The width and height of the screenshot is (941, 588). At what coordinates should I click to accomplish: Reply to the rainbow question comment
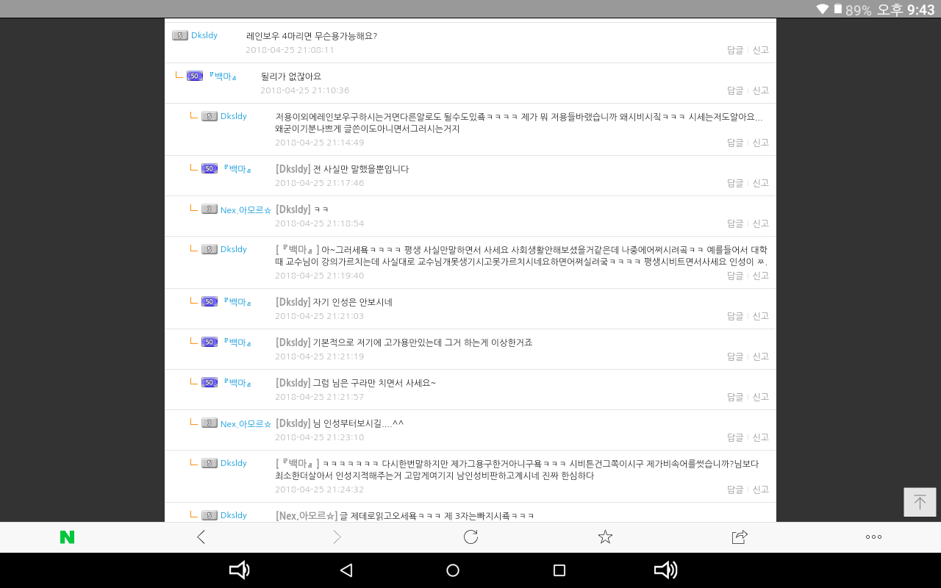734,50
